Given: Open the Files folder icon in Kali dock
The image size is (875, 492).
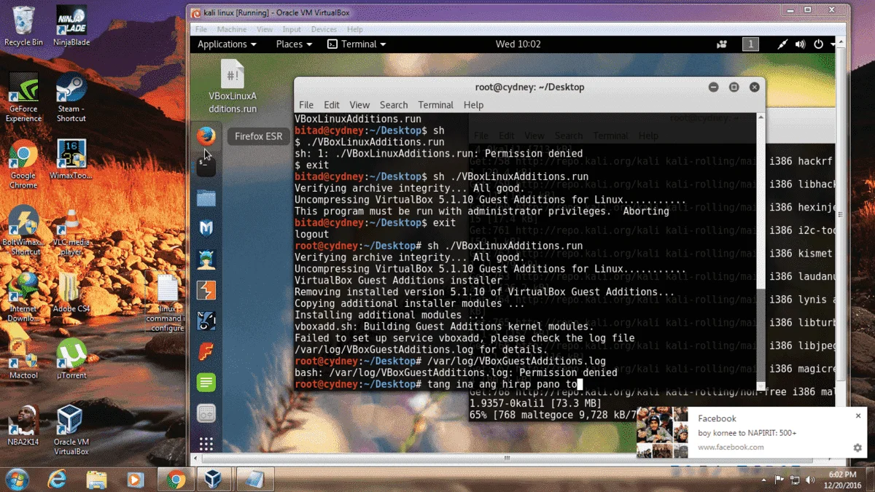Looking at the screenshot, I should 206,198.
